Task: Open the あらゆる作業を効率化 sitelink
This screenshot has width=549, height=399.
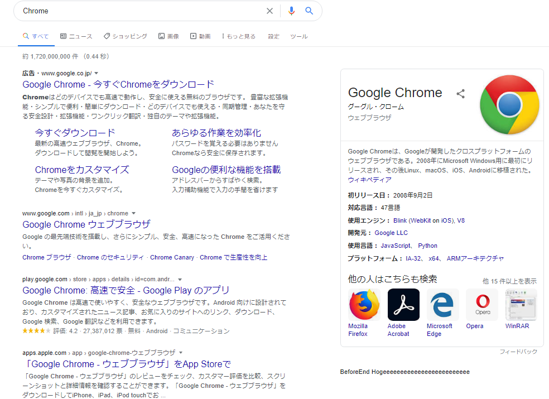Action: pyautogui.click(x=216, y=133)
